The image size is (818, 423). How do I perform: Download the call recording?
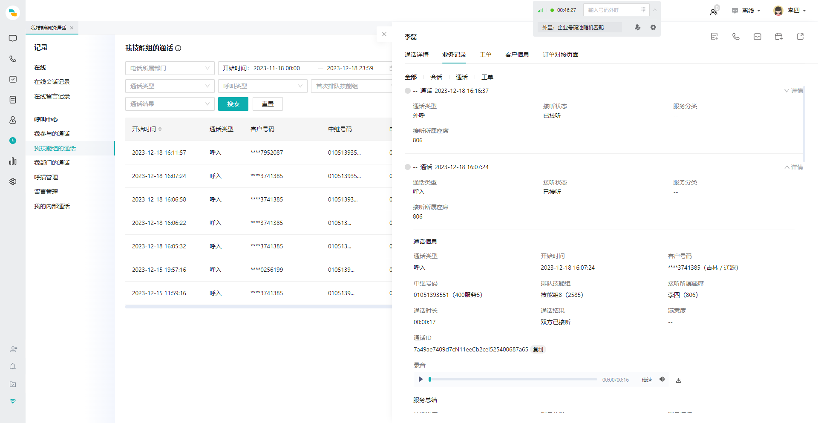click(x=679, y=380)
